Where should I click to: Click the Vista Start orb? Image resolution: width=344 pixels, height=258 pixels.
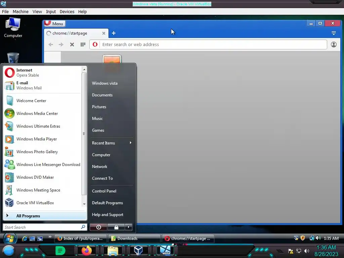click(10, 239)
